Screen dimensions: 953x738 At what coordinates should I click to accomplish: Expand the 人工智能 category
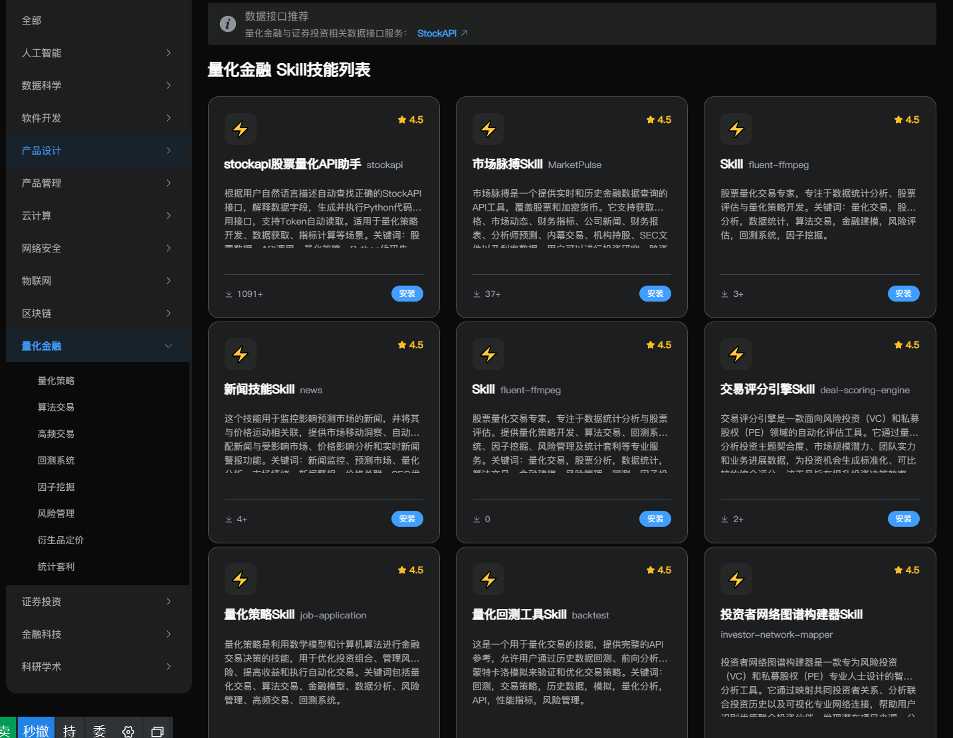coord(98,52)
